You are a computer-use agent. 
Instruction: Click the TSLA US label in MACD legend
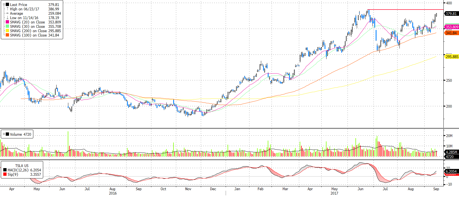click(22, 166)
